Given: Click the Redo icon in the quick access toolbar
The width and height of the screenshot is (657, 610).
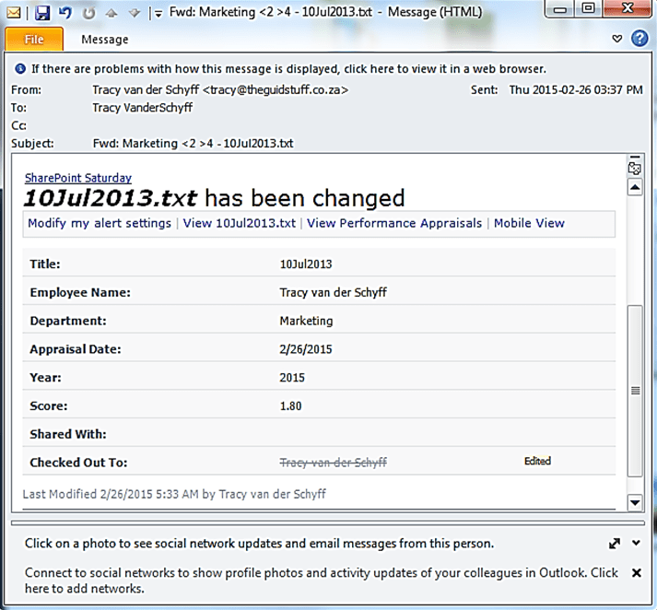Looking at the screenshot, I should (x=88, y=13).
